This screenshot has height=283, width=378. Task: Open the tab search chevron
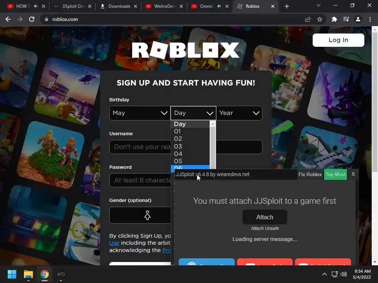[319, 5]
